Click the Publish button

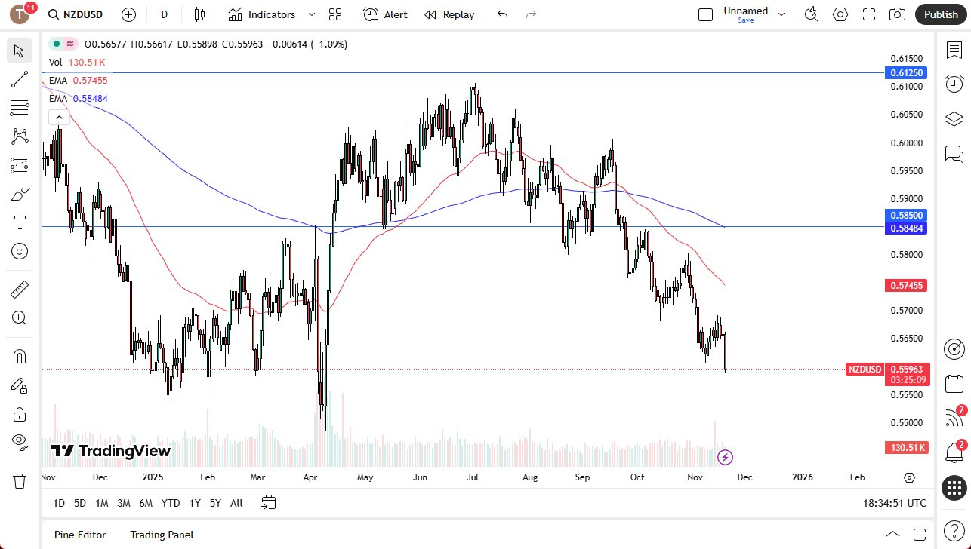[x=940, y=14]
